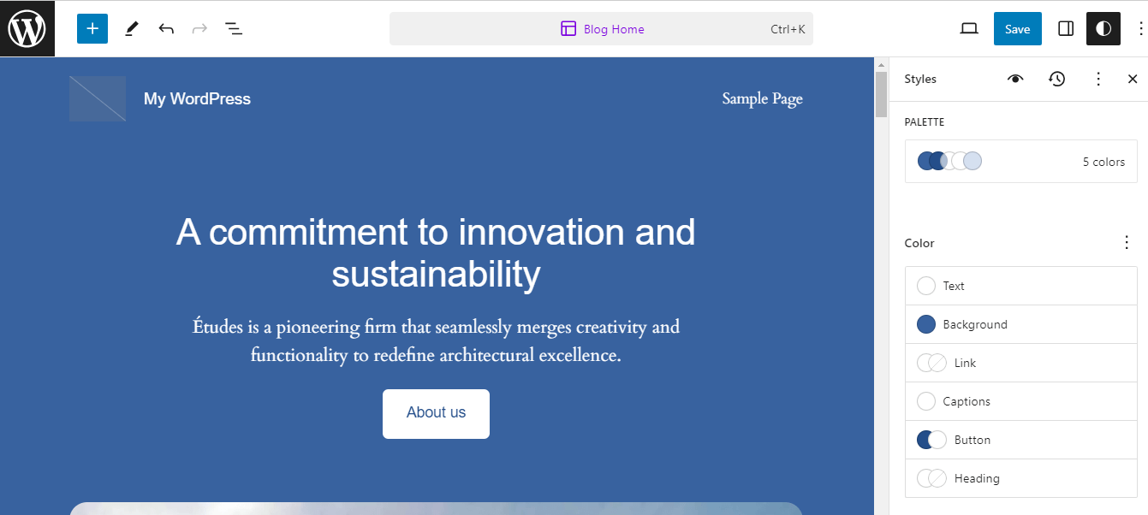Open the device preview laptop icon

point(969,29)
